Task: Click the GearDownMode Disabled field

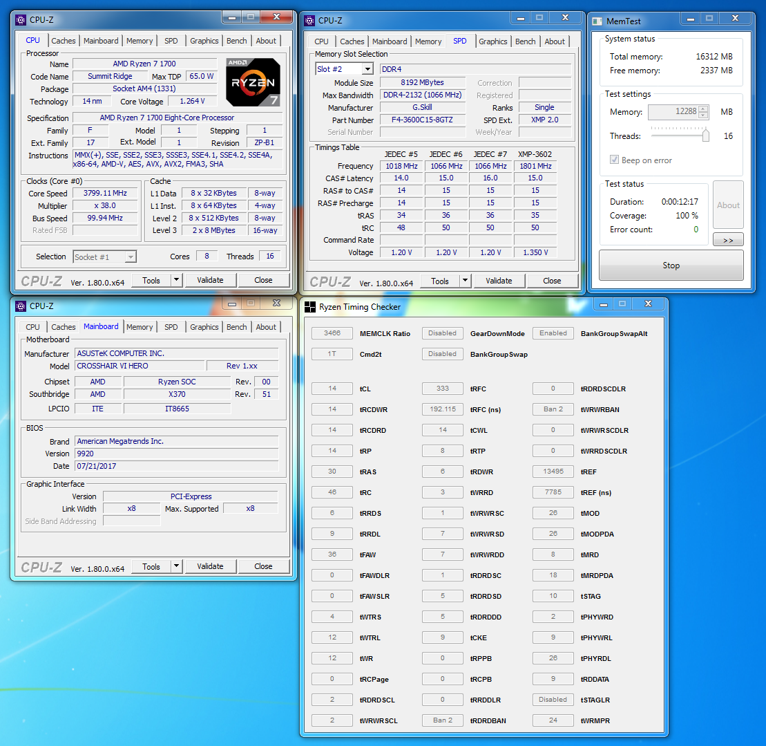Action: [x=442, y=333]
